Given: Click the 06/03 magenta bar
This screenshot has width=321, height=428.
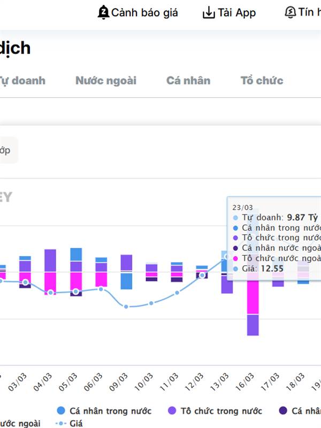Looking at the screenshot, I should (101, 279).
